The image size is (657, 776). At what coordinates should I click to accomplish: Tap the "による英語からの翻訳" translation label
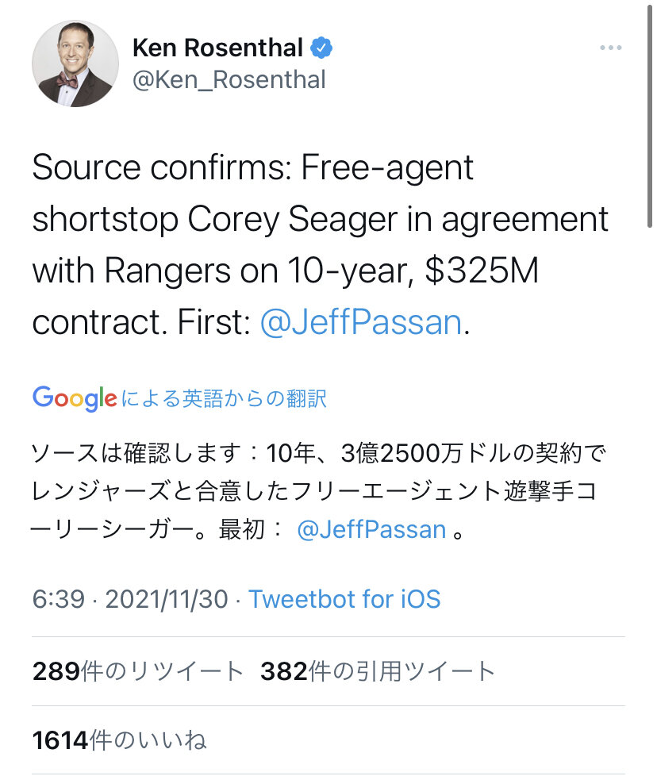click(224, 398)
